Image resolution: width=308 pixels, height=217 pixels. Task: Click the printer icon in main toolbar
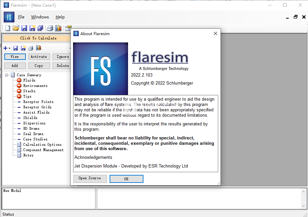click(50, 28)
